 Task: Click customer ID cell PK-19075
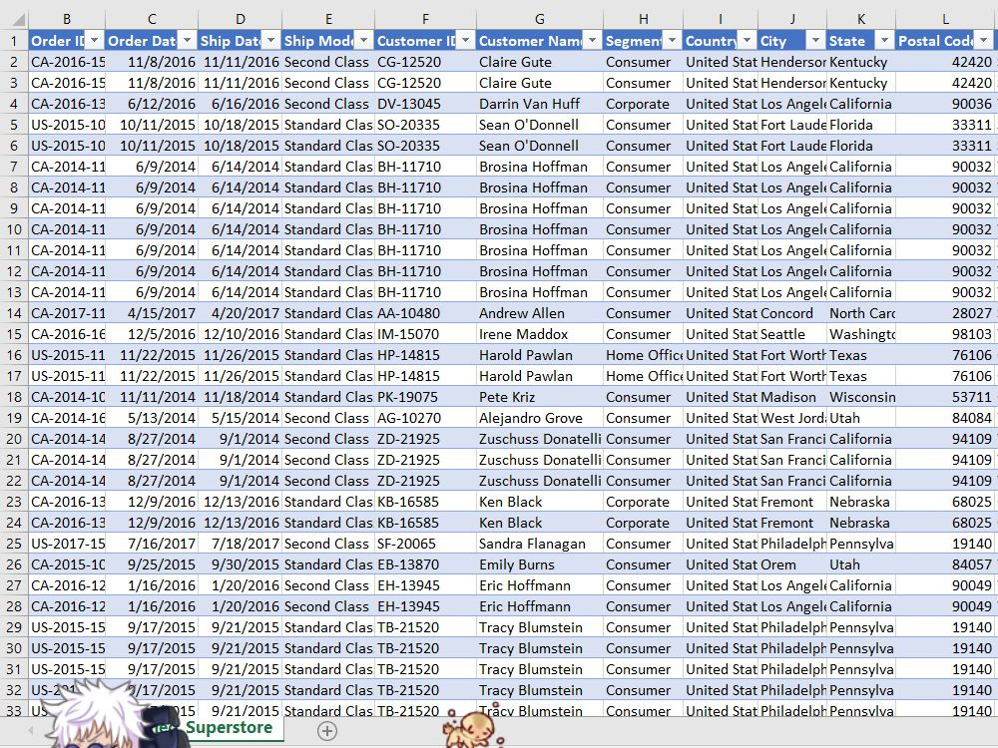[425, 397]
